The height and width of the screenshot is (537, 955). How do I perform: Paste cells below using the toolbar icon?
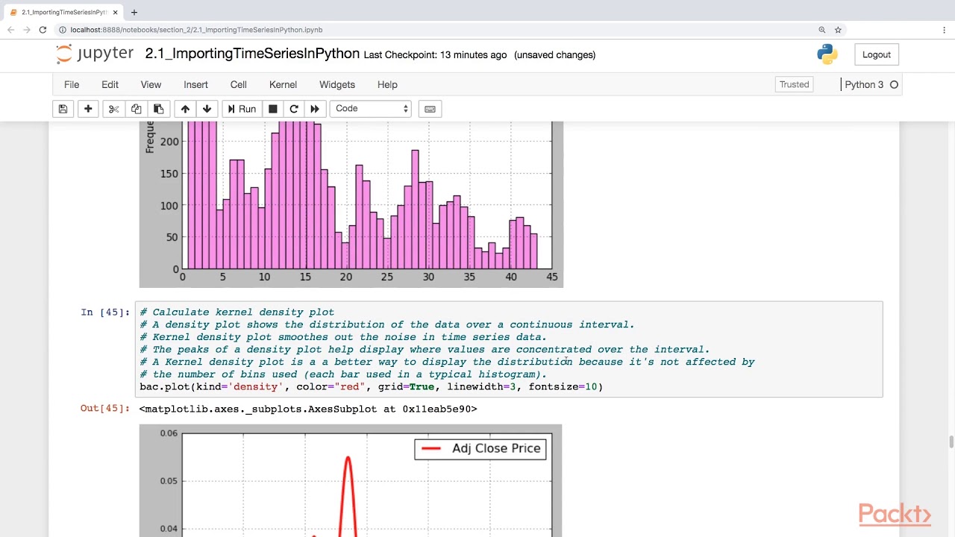158,109
